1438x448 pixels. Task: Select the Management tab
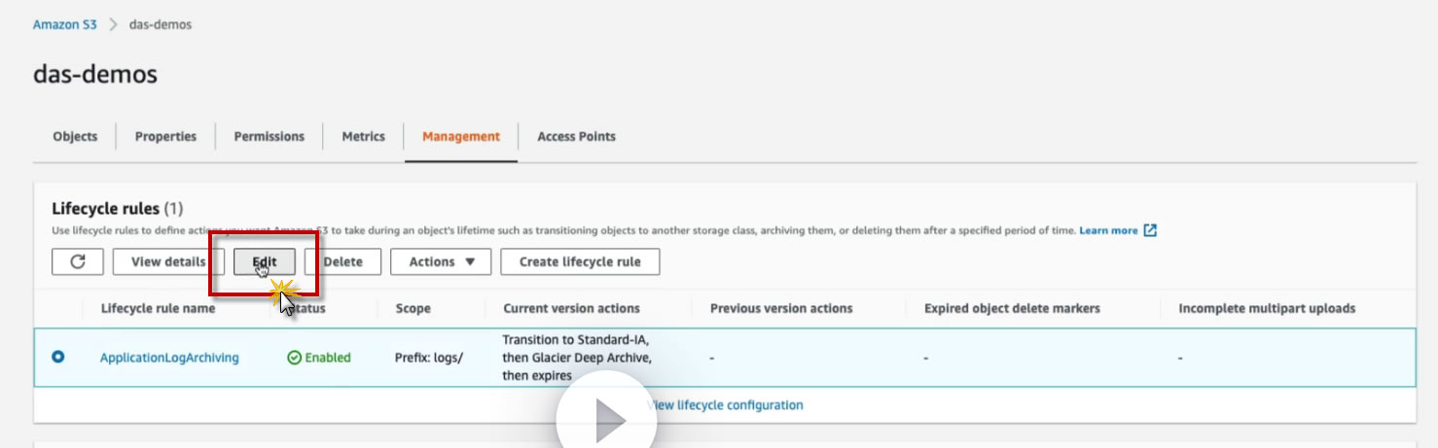[461, 136]
